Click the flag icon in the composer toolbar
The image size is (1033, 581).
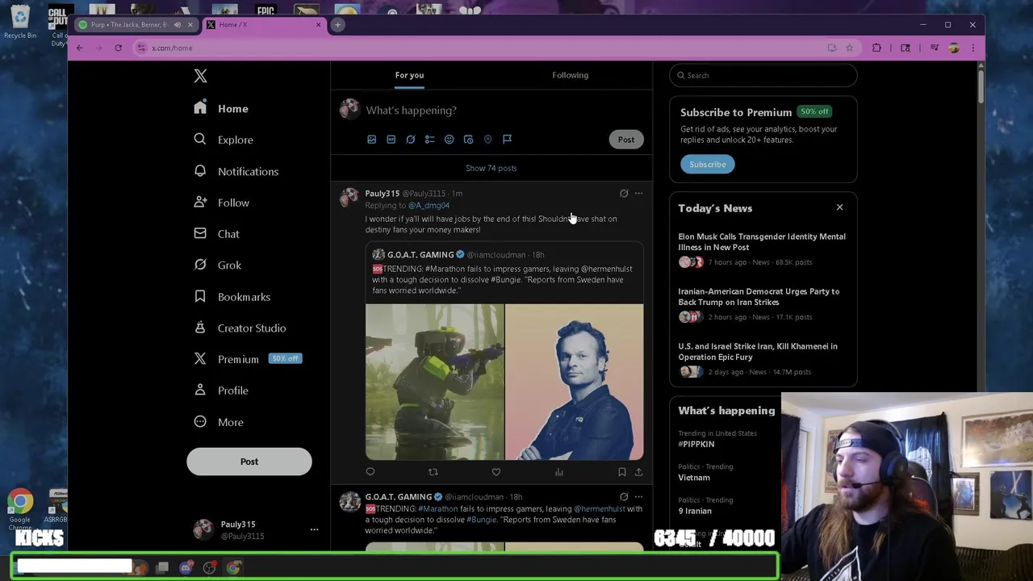coord(507,140)
